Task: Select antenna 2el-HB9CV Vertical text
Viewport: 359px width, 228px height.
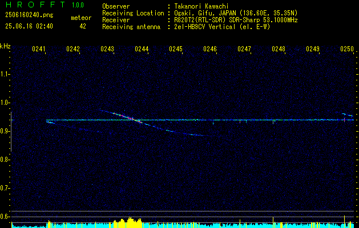Action: click(x=205, y=27)
